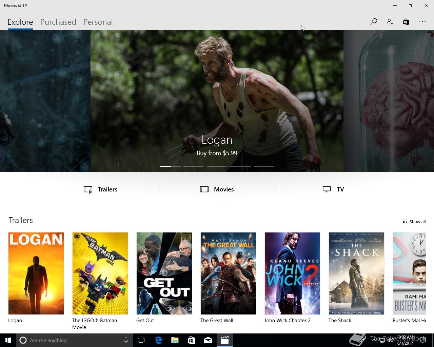Select the fourth carousel page indicator
434x347 pixels.
coord(240,166)
